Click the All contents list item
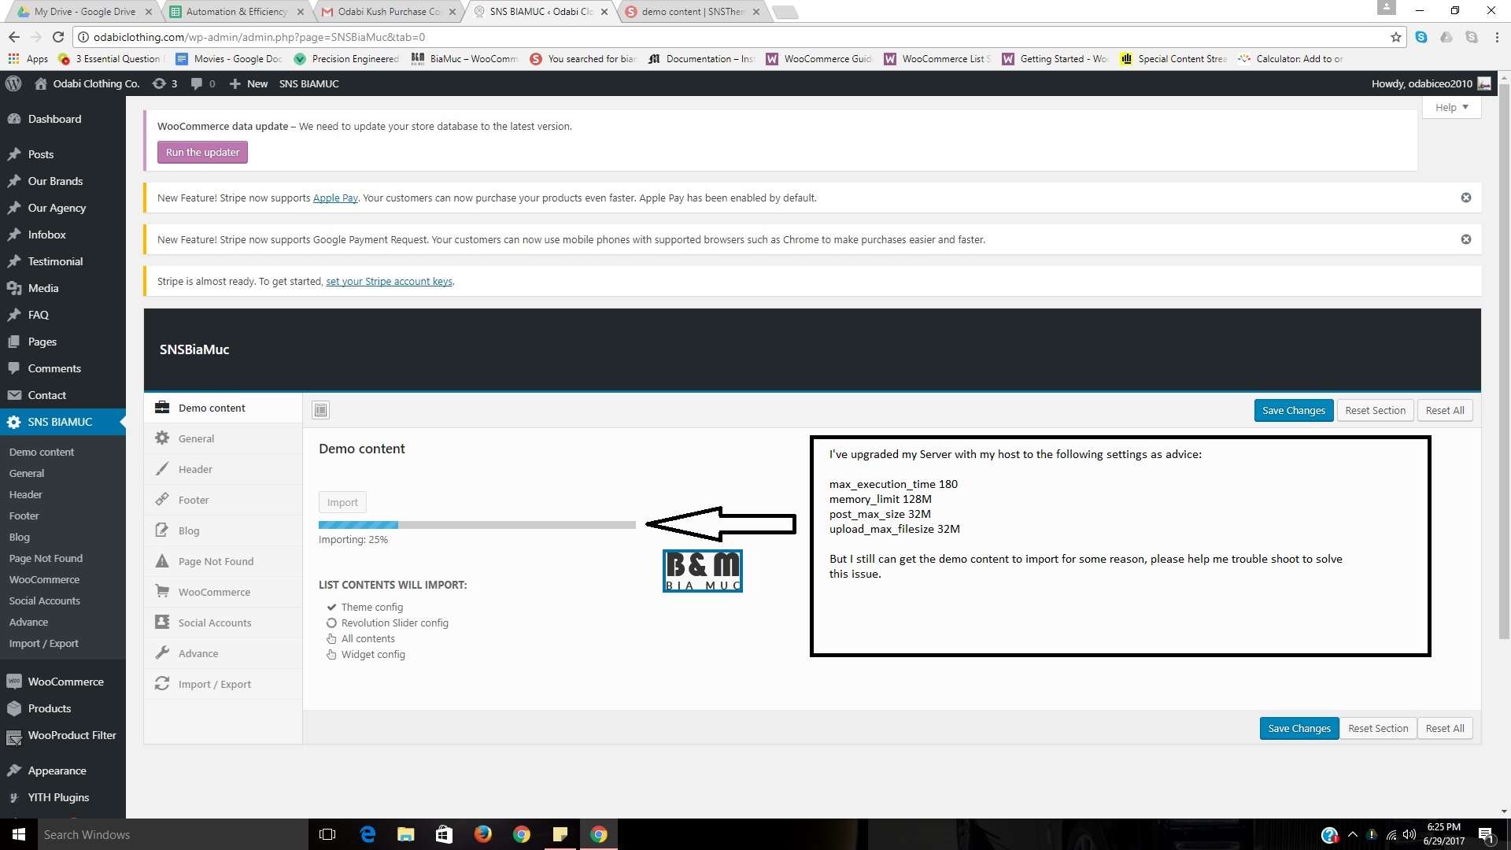1511x850 pixels. click(368, 638)
